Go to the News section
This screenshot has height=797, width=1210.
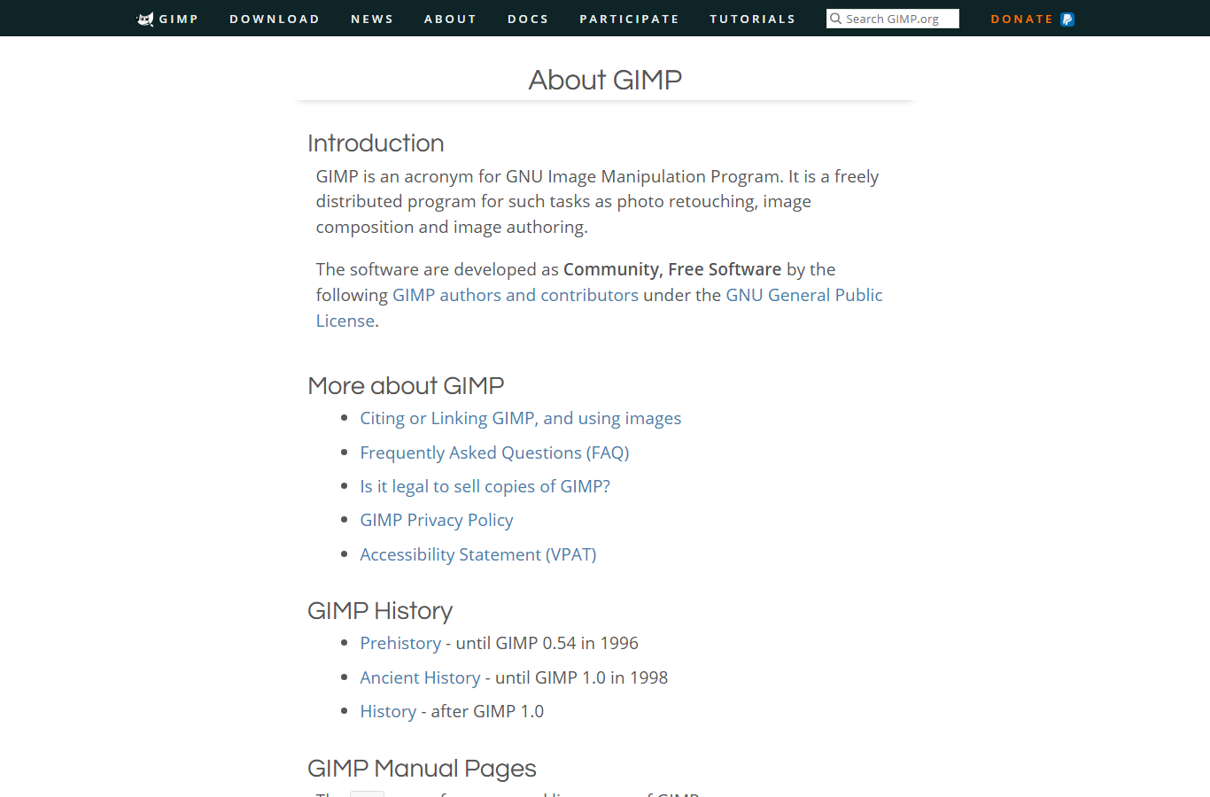372,19
